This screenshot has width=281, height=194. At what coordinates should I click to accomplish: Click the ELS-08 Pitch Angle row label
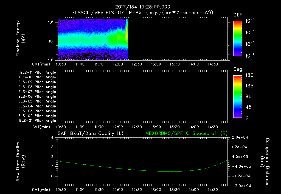click(x=37, y=87)
